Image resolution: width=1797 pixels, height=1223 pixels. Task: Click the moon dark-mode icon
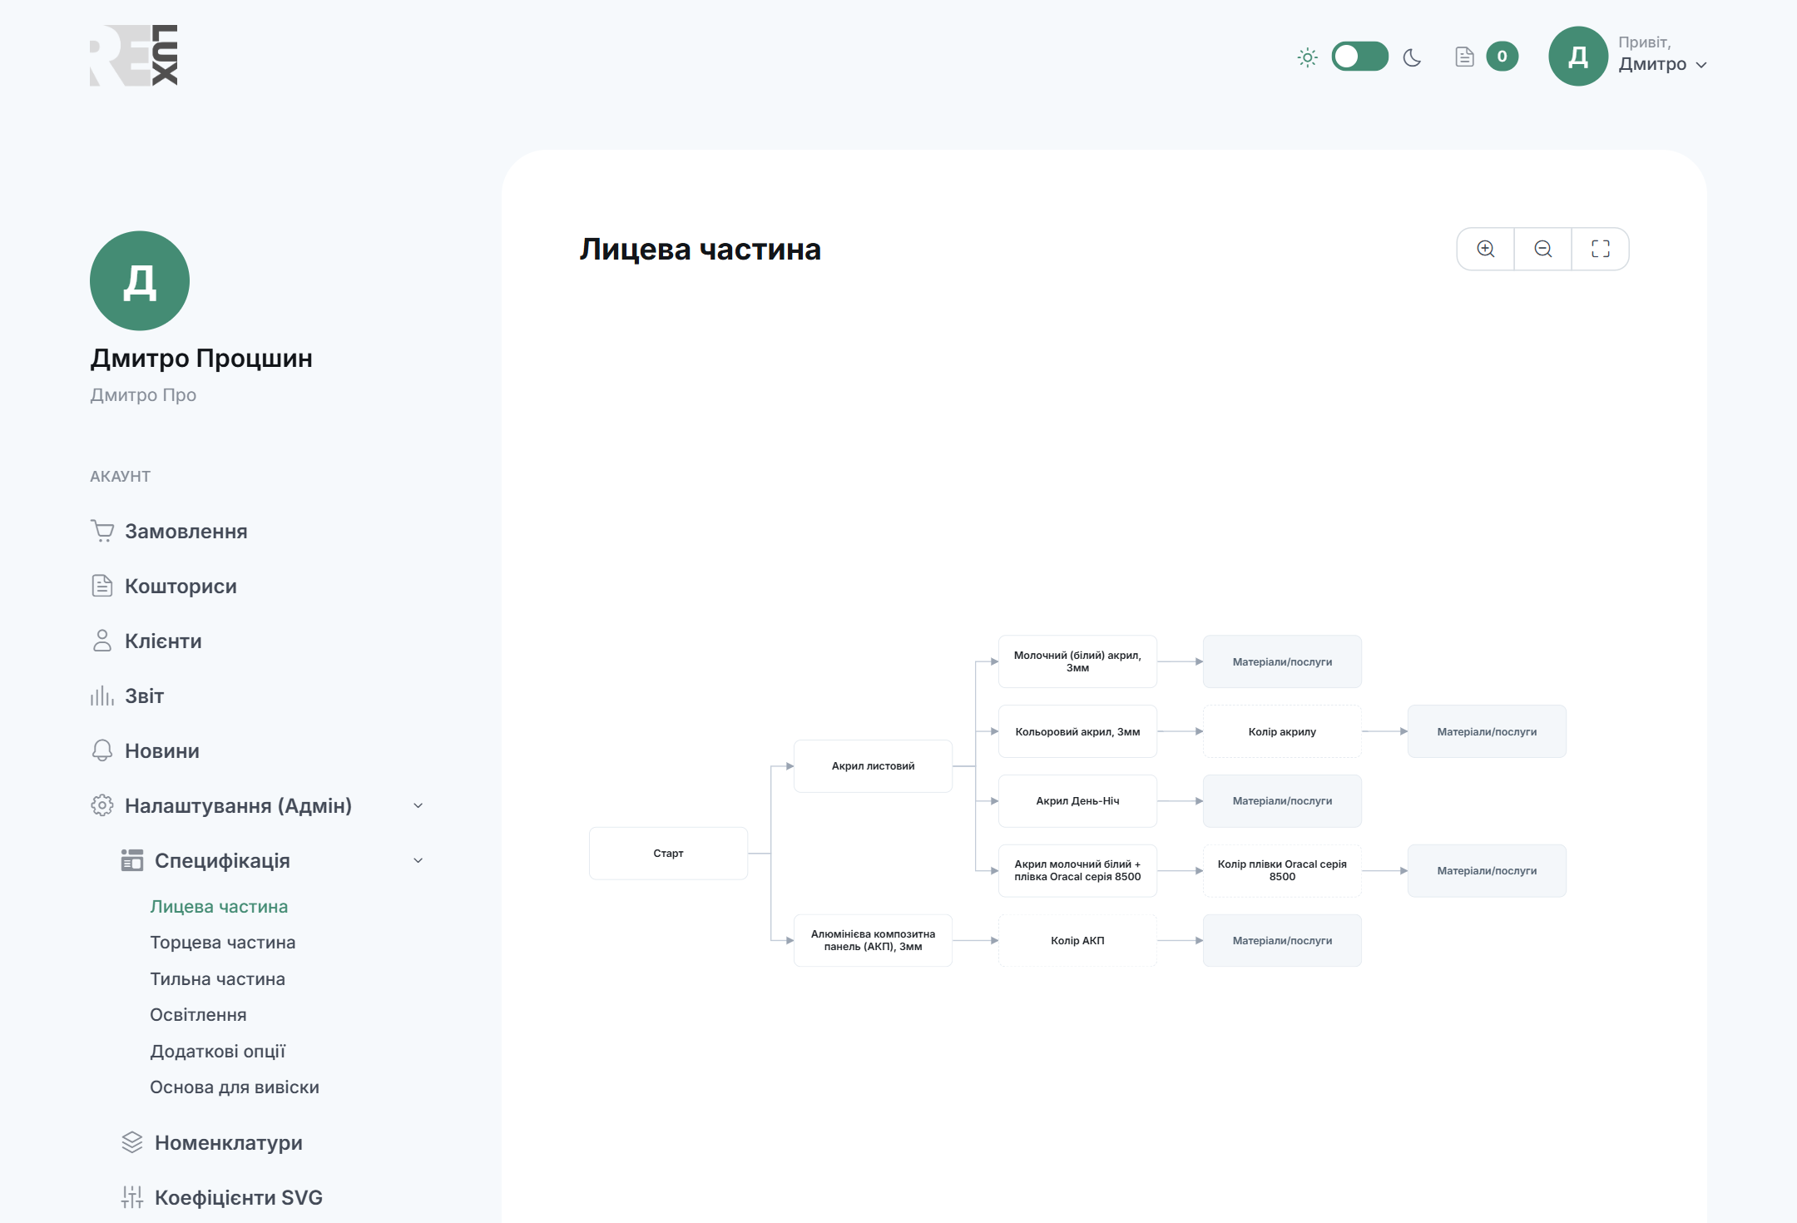coord(1412,57)
